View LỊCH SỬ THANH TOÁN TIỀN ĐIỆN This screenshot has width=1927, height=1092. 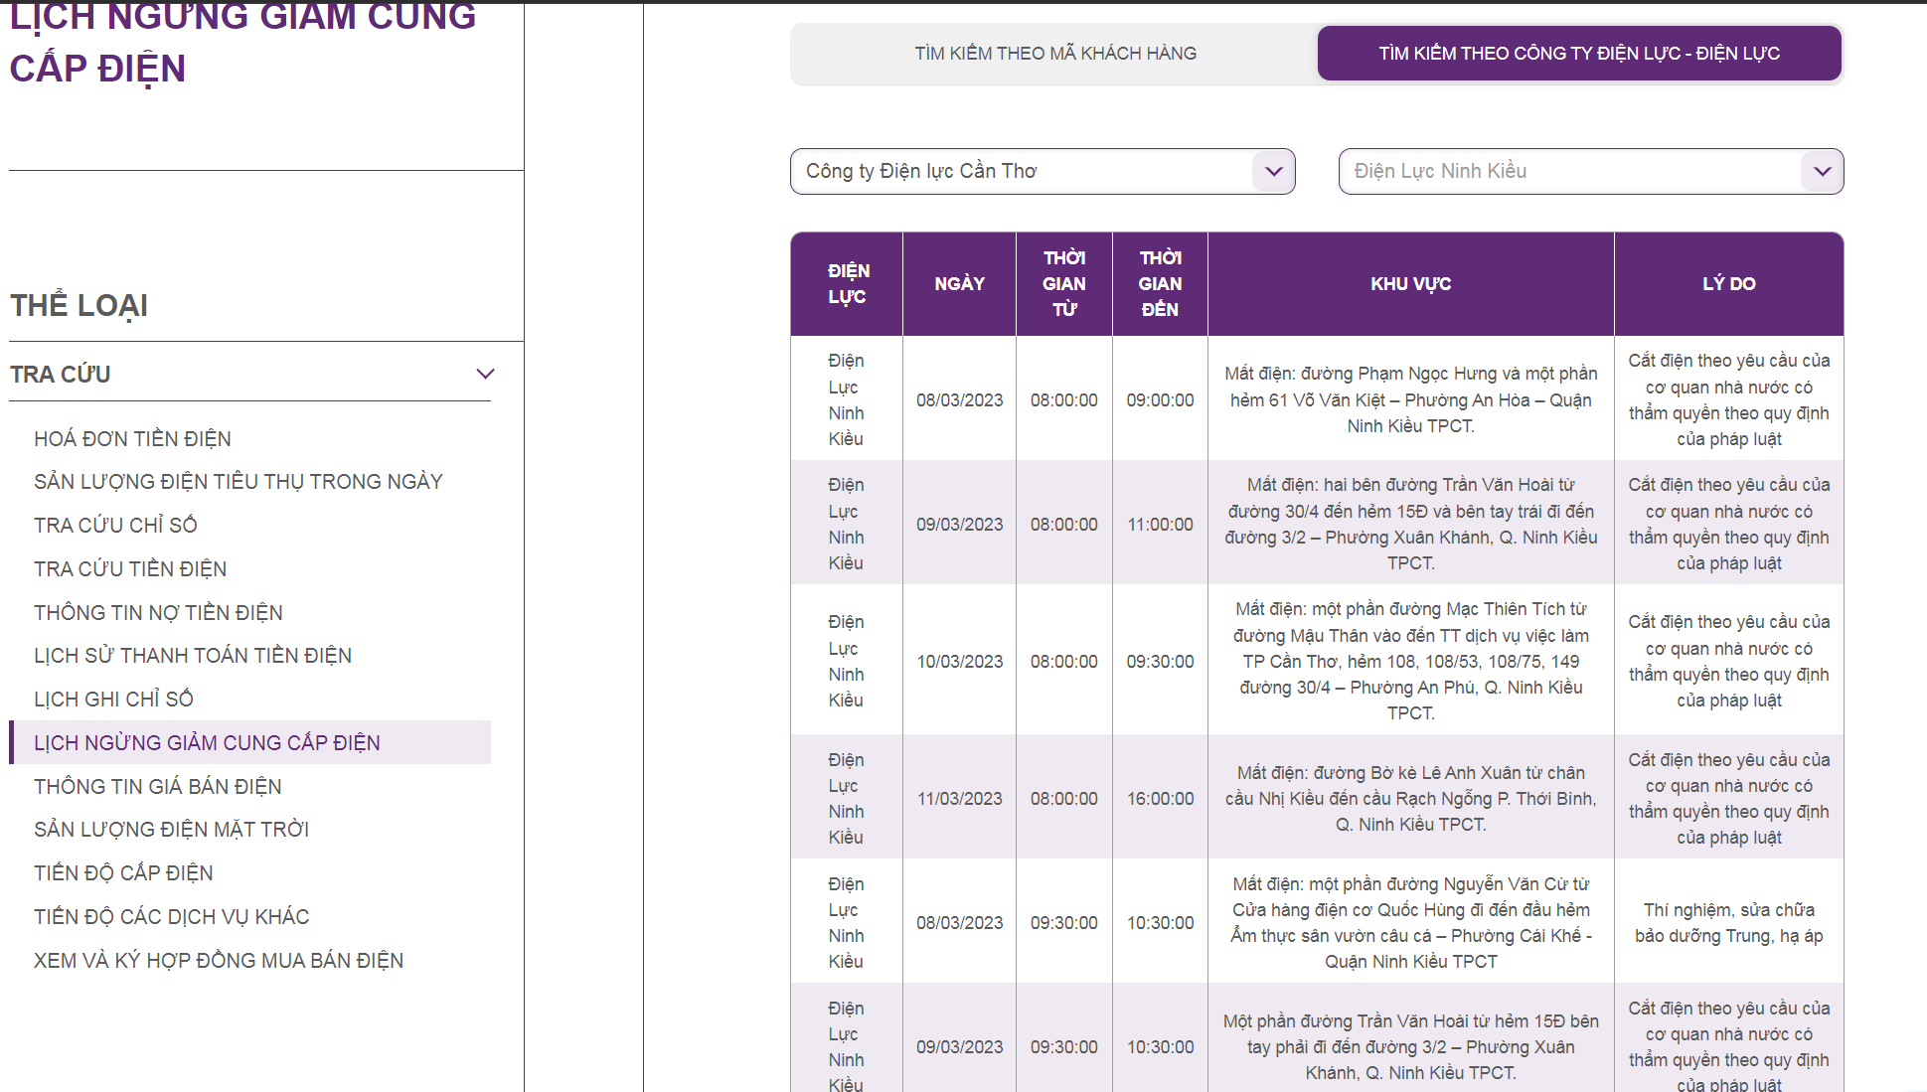click(192, 656)
